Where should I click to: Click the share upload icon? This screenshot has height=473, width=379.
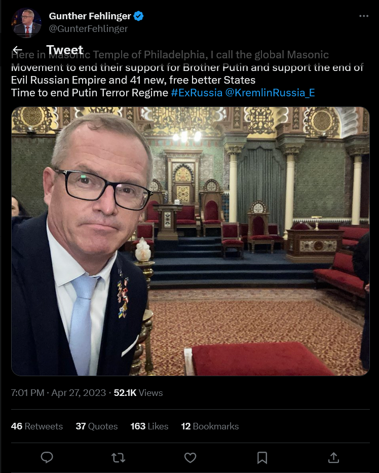tap(333, 458)
